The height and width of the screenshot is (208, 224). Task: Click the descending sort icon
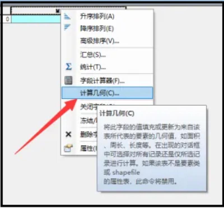(67, 27)
